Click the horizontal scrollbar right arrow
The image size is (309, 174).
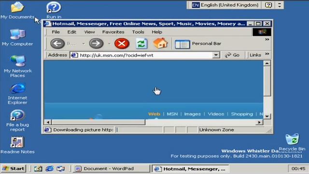tap(259, 122)
